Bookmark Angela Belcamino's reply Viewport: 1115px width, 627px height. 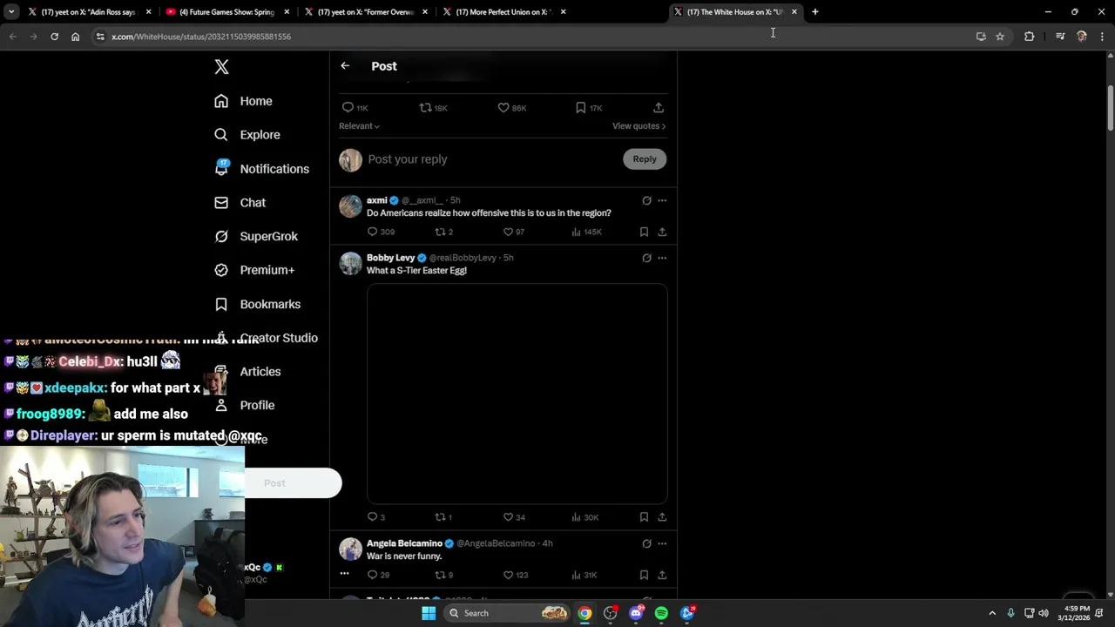coord(644,575)
